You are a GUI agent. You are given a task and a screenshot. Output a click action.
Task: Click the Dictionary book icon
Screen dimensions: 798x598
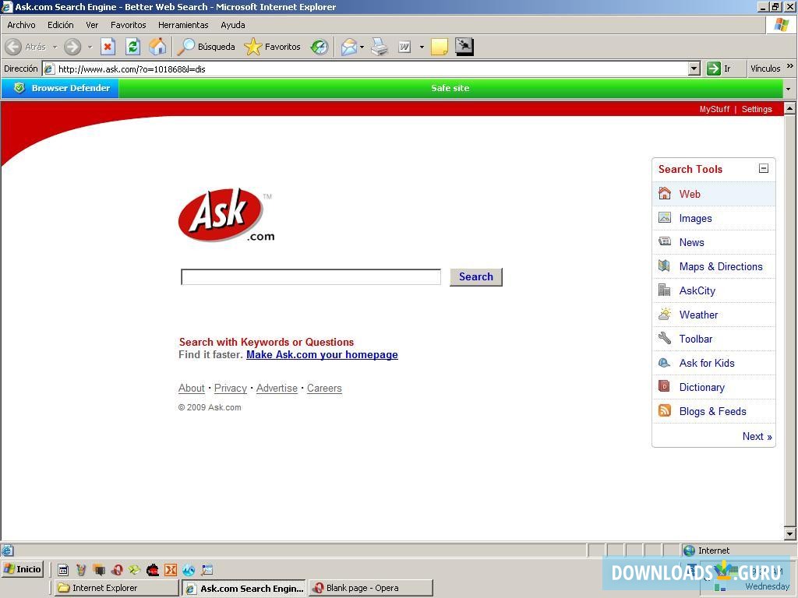tap(664, 386)
